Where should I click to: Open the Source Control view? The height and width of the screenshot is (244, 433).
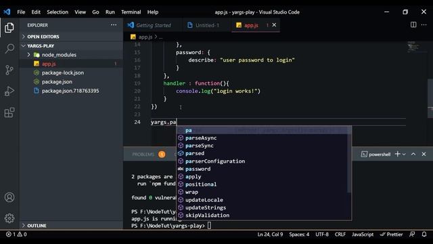point(9,70)
